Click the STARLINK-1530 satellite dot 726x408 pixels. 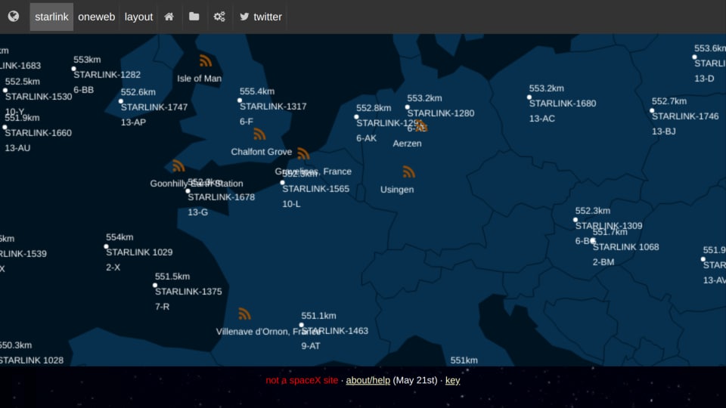click(5, 91)
